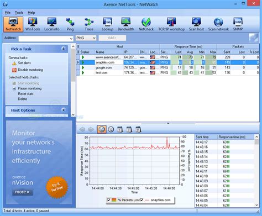Open the Scan network tool

[x=218, y=24]
